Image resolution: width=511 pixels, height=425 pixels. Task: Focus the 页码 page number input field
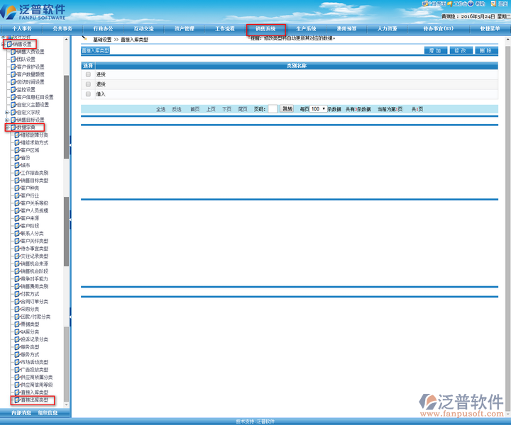click(273, 109)
